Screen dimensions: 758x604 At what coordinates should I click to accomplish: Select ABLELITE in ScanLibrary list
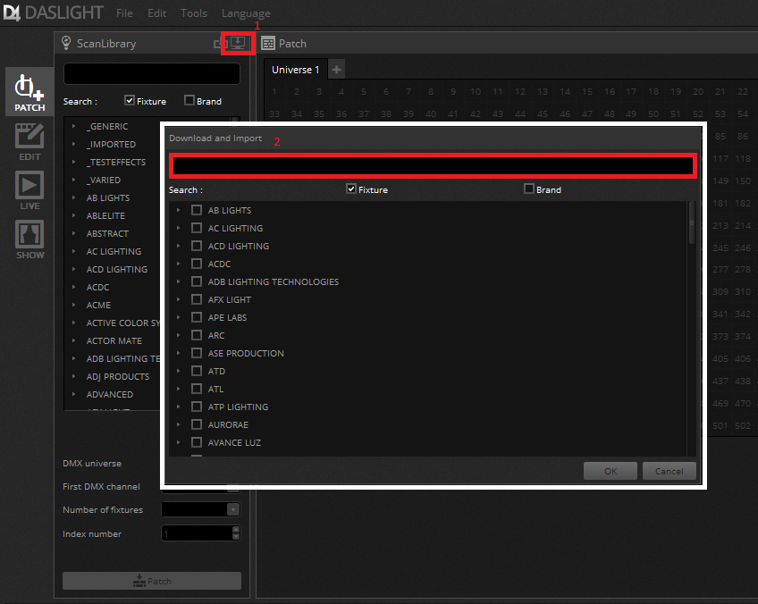point(105,215)
